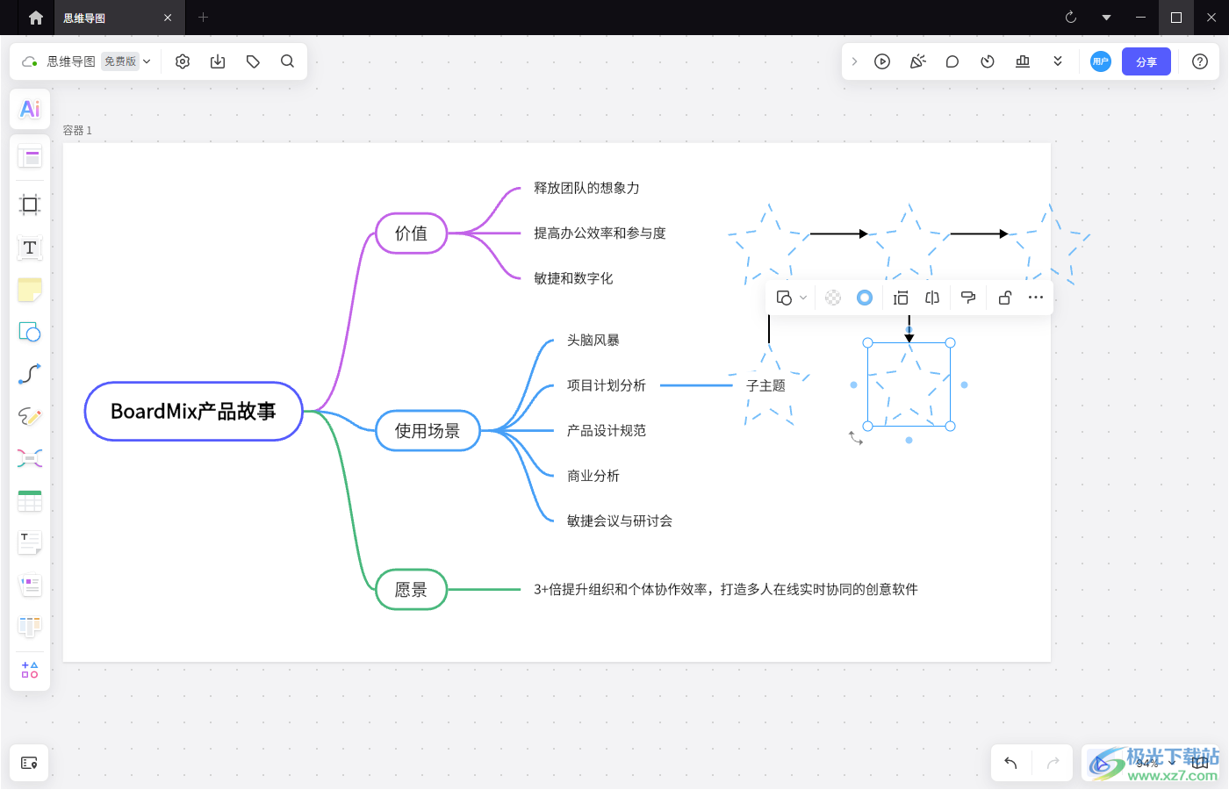This screenshot has width=1229, height=790.
Task: Collapse the top-right toolbar with chevron
Action: click(x=854, y=61)
